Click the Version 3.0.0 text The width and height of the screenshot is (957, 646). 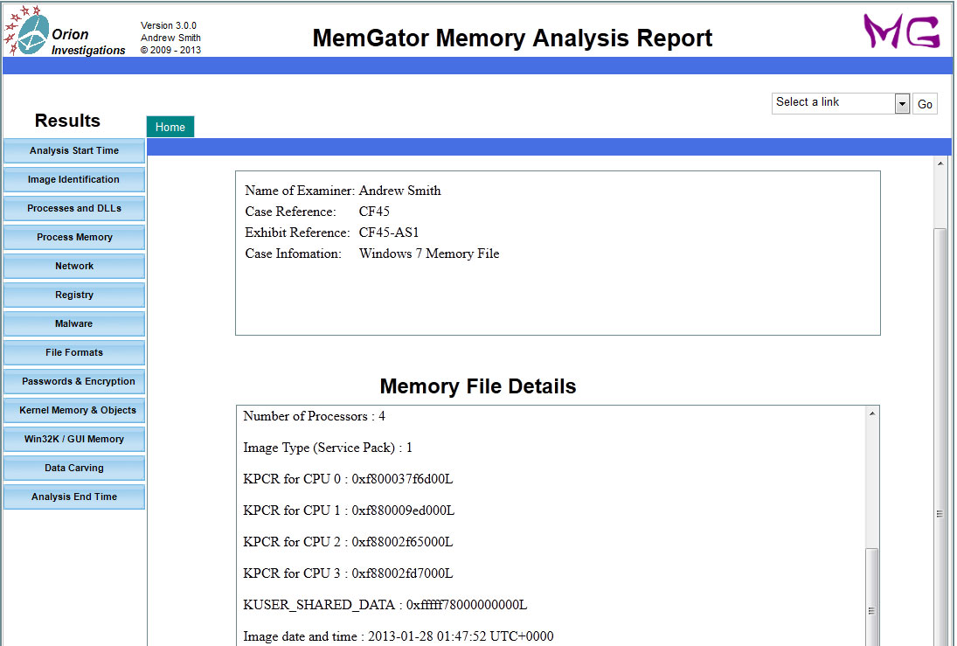tap(169, 25)
